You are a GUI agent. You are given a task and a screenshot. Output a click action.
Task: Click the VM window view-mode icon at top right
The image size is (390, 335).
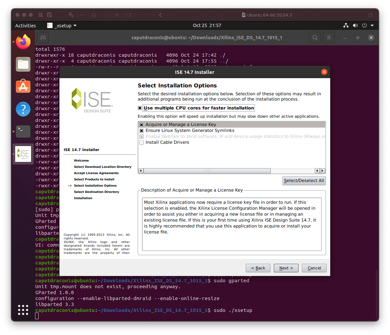[370, 15]
